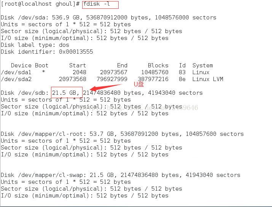Image resolution: width=272 pixels, height=207 pixels.
Task: Click the /dev/sda2 partition entry
Action: pyautogui.click(x=16, y=79)
